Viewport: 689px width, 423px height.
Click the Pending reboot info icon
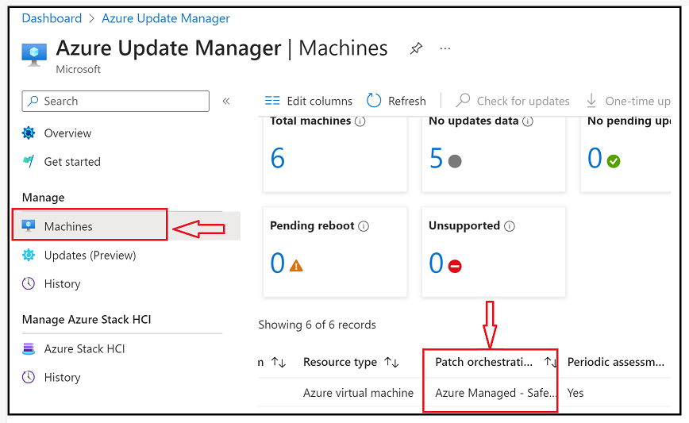click(x=364, y=225)
